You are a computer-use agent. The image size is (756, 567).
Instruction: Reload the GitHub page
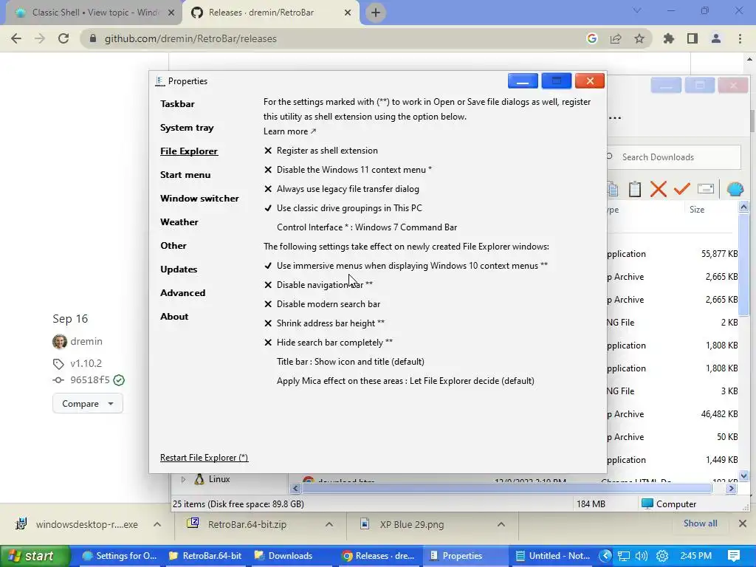[63, 38]
